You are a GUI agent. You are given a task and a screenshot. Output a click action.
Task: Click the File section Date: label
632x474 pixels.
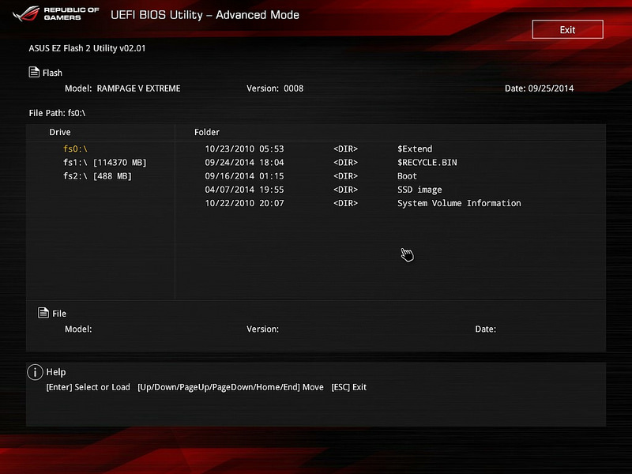pos(485,329)
